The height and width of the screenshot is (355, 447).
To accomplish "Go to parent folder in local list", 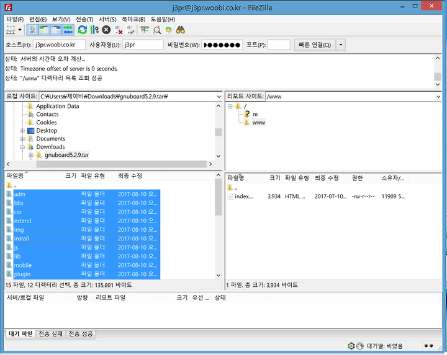I will pyautogui.click(x=11, y=185).
